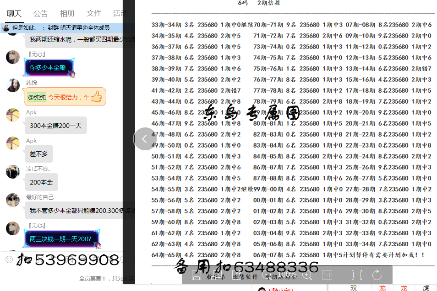
Task: Click the @纯纯 mention tag
Action: tap(37, 97)
